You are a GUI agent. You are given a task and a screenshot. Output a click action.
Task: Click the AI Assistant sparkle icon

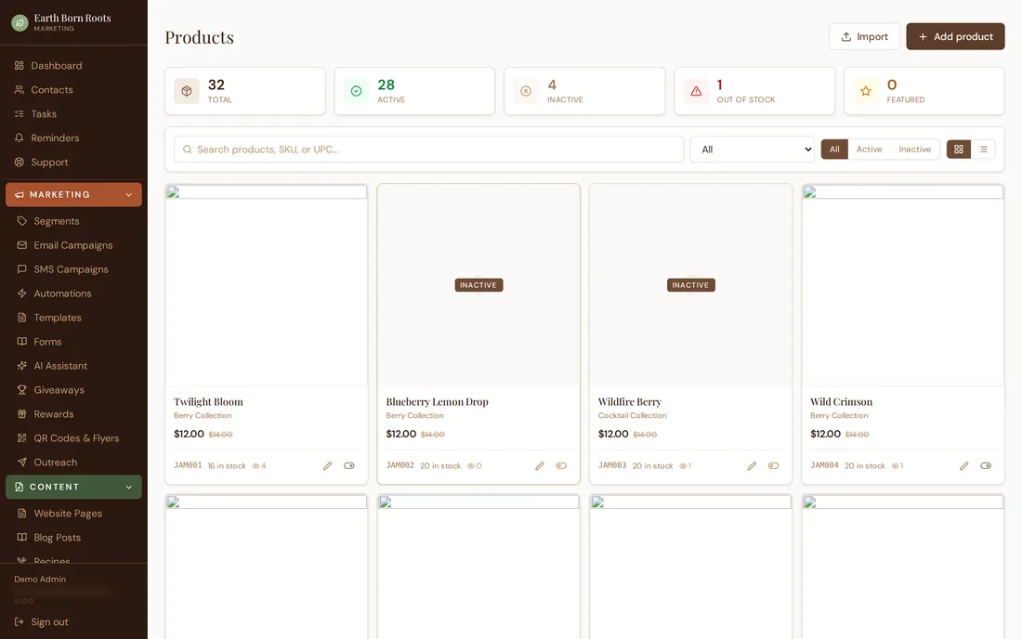pyautogui.click(x=22, y=366)
